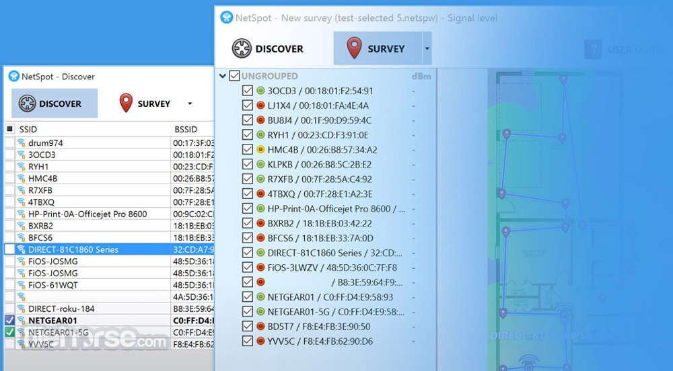Uncheck the BD5T7 network checkbox
This screenshot has width=673, height=371.
pos(247,327)
